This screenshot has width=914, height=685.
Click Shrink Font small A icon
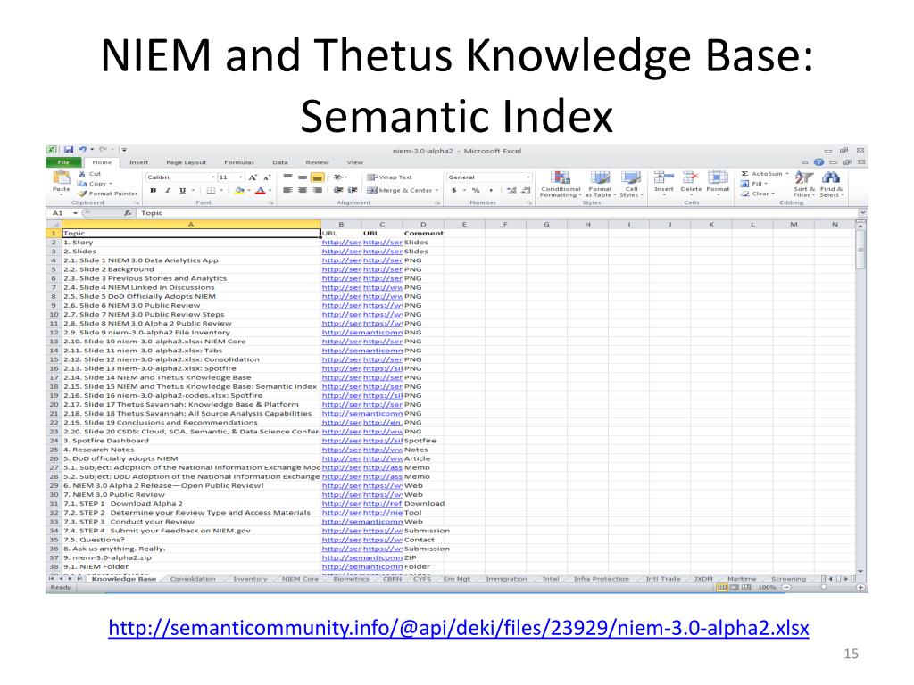pyautogui.click(x=266, y=177)
